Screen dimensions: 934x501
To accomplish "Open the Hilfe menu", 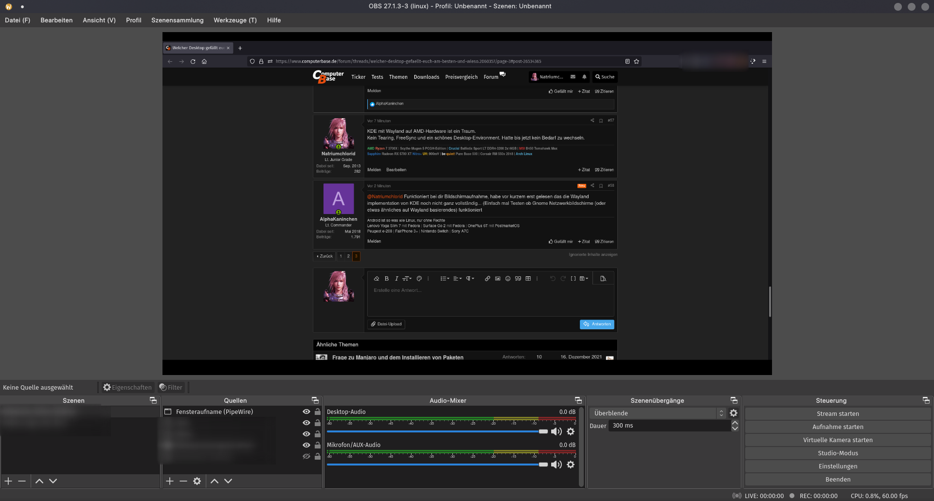I will [274, 20].
